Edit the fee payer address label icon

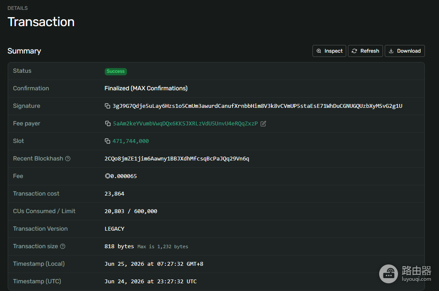pyautogui.click(x=263, y=124)
